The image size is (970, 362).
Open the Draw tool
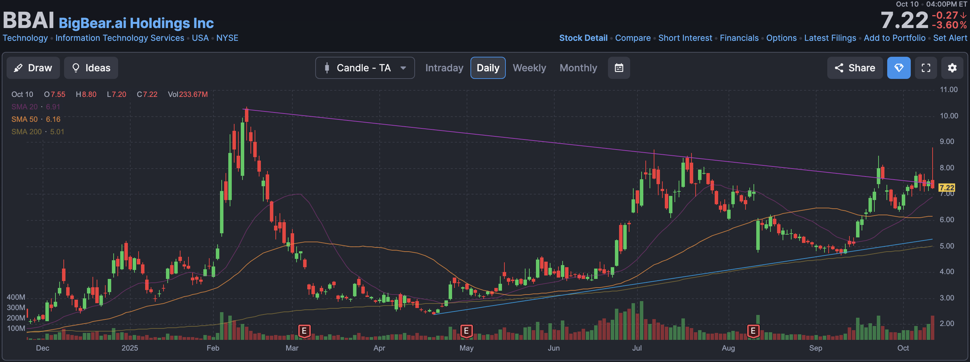(33, 68)
